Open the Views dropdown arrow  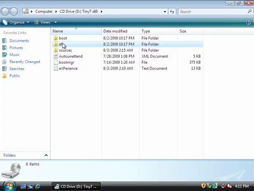(56, 22)
